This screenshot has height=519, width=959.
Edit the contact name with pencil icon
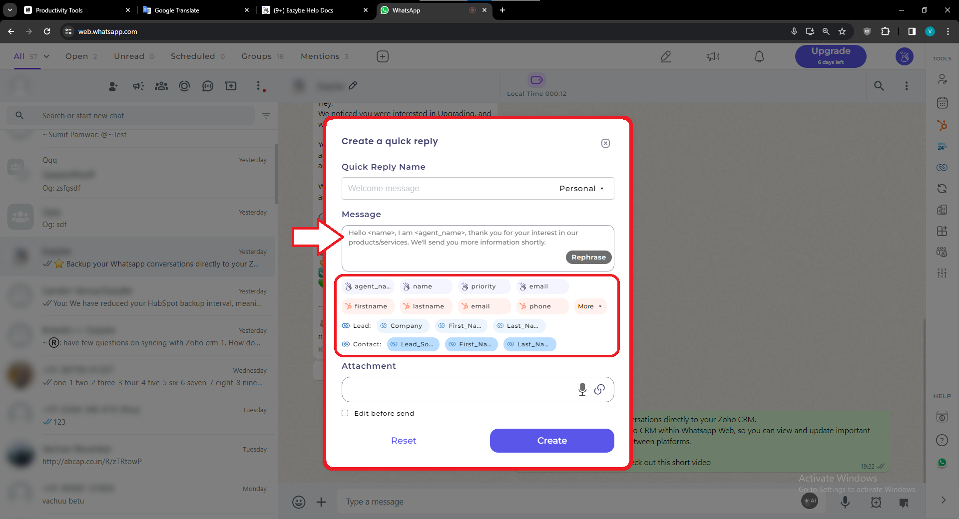pyautogui.click(x=353, y=85)
